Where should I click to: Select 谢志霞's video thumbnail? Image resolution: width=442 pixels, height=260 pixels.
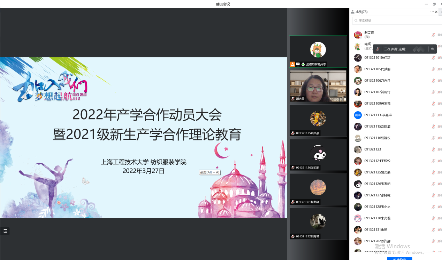pos(318,86)
